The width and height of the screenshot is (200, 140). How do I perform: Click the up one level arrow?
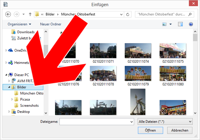[30, 14]
